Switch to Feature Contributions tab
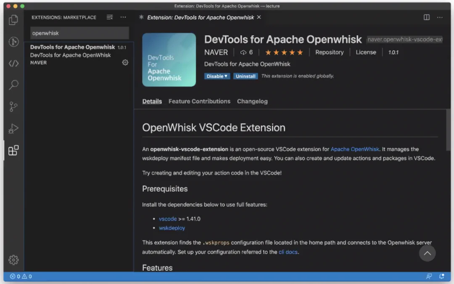The height and width of the screenshot is (284, 454). coord(200,101)
